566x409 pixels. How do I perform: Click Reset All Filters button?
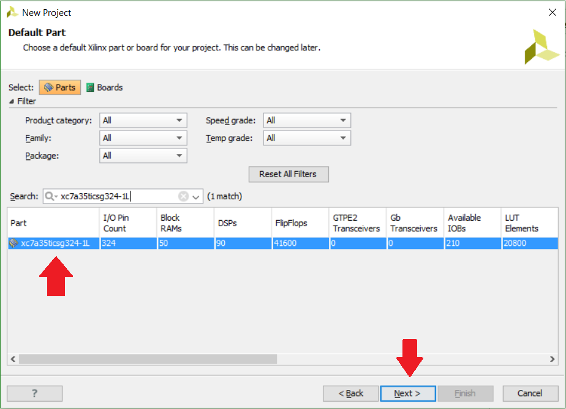tap(289, 174)
